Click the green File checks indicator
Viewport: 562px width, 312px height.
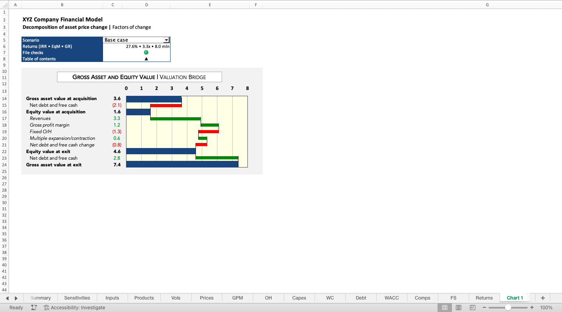click(x=146, y=53)
